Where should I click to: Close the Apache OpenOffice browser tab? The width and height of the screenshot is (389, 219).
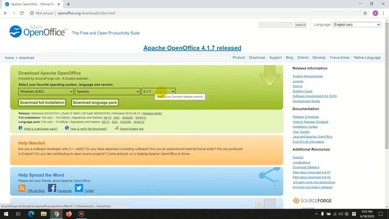point(59,4)
